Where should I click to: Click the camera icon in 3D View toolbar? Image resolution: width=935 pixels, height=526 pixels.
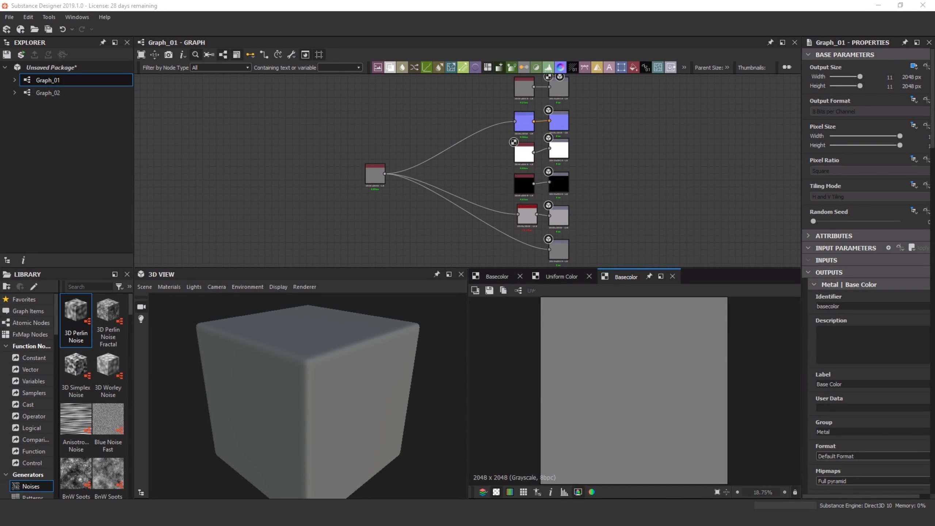click(x=141, y=306)
